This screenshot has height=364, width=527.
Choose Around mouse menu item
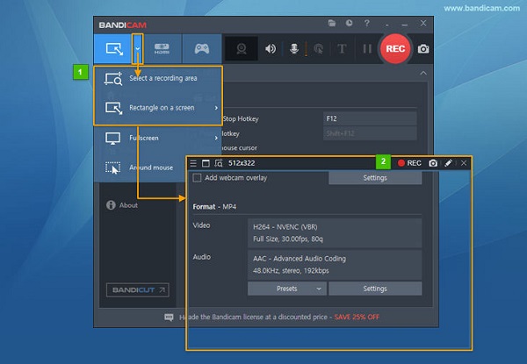click(141, 168)
